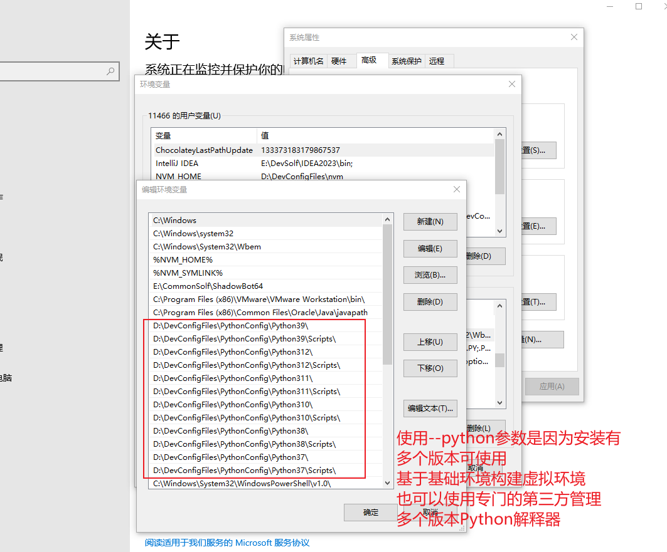The width and height of the screenshot is (667, 552).
Task: Select C:\Windows\system32 path entry
Action: tap(266, 234)
